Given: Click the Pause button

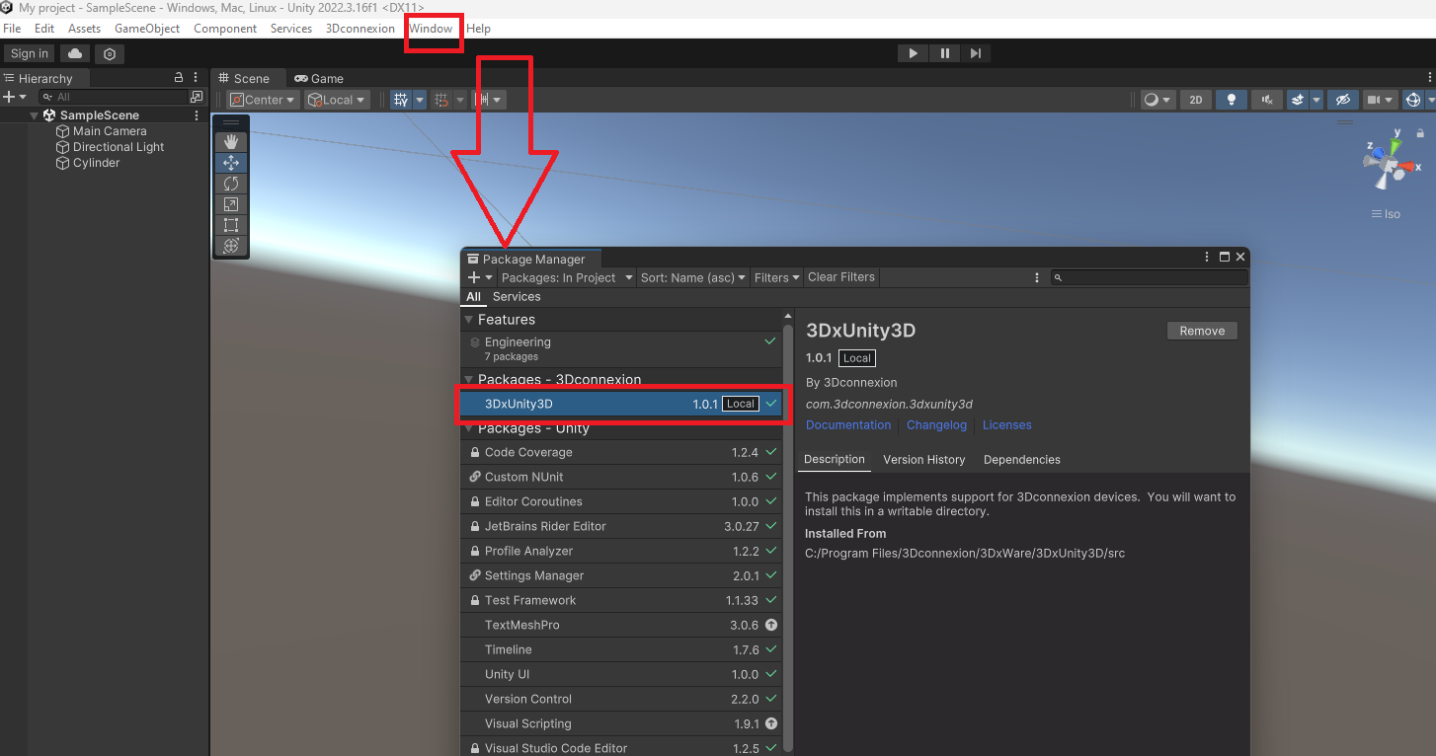Looking at the screenshot, I should click(944, 53).
